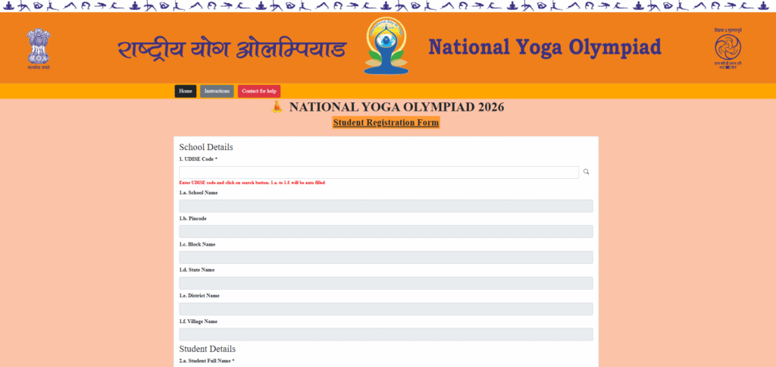Open Contact for help button

pos(259,91)
